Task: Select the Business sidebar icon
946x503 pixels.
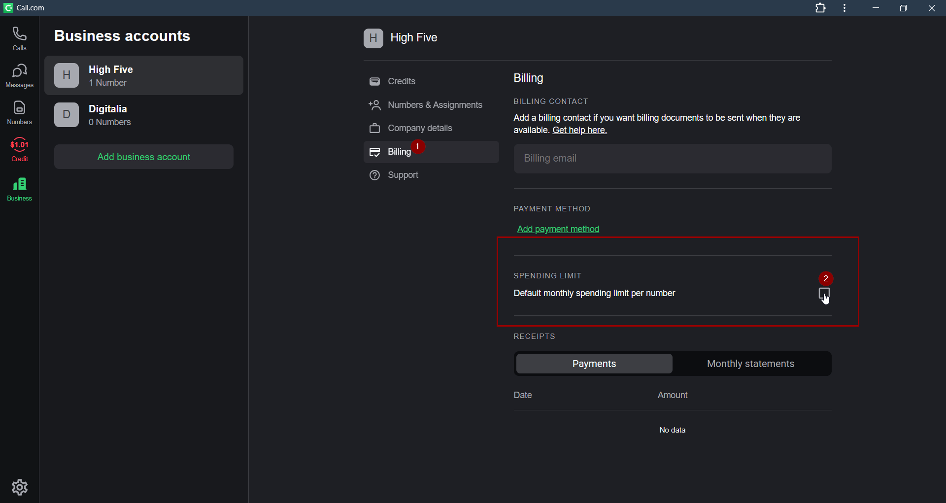Action: click(x=19, y=189)
